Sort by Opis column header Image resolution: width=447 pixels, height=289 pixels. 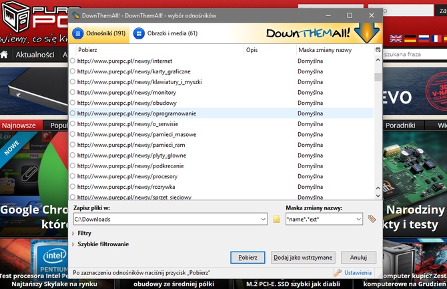(270, 50)
